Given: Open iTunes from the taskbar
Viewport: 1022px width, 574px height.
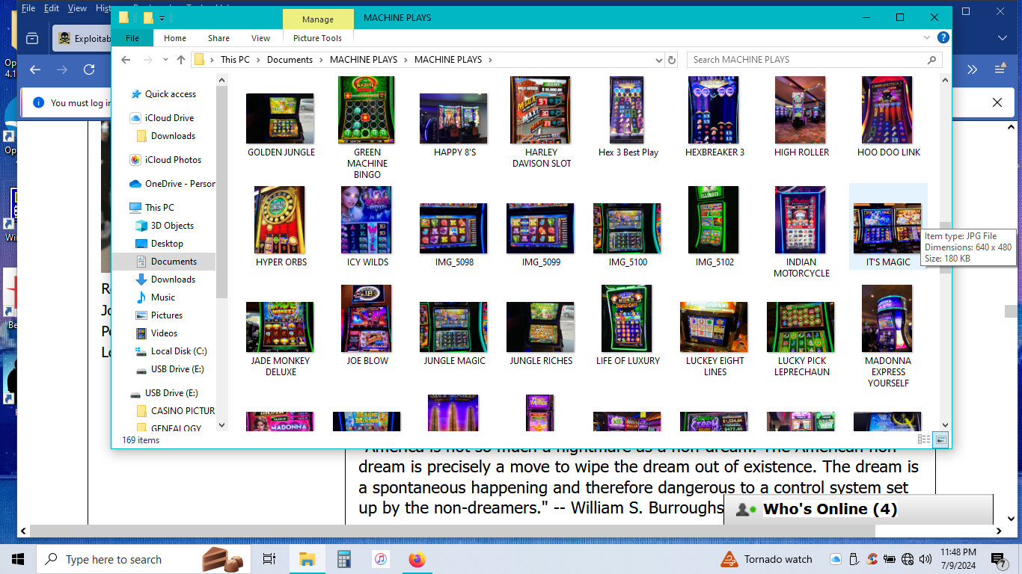Looking at the screenshot, I should (381, 559).
